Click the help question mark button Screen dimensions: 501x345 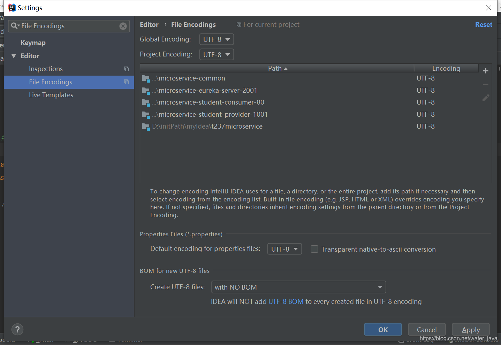point(17,329)
